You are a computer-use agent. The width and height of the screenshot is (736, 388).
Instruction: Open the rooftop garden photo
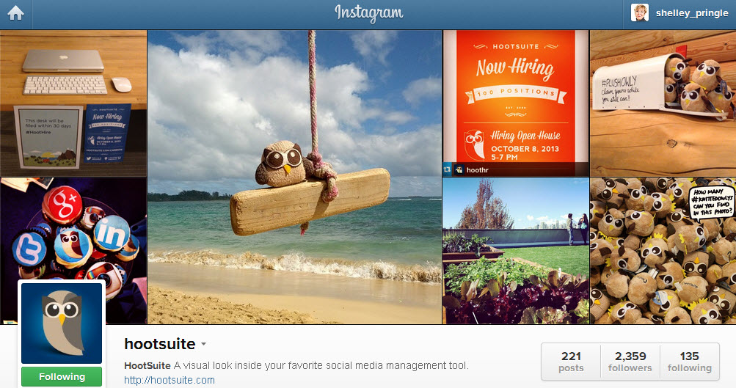[515, 251]
